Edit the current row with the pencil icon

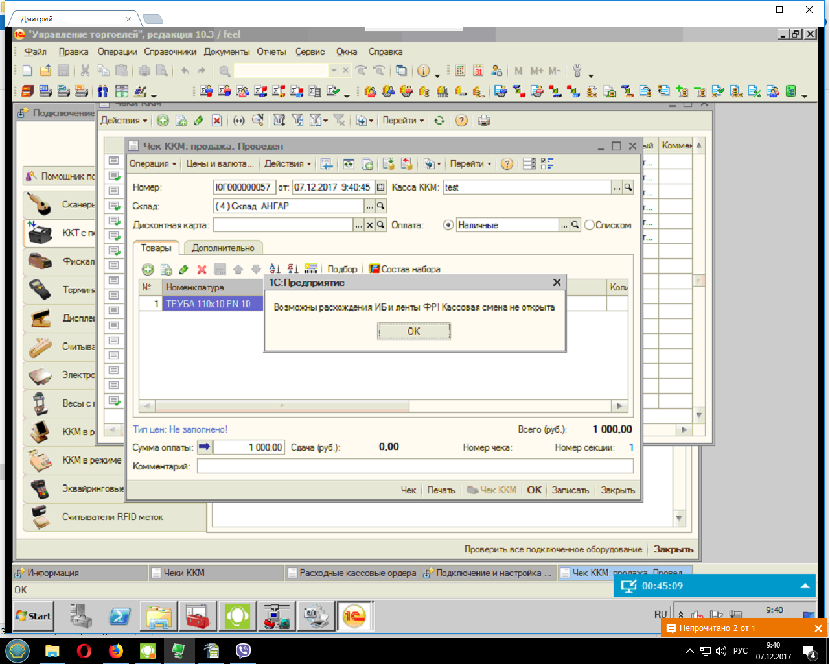click(184, 269)
